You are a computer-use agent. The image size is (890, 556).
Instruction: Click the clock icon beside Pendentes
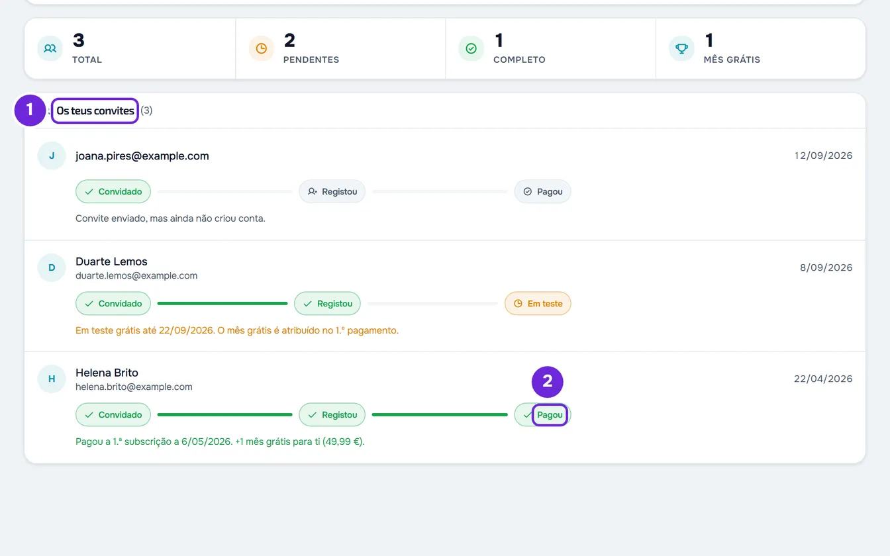[x=261, y=48]
